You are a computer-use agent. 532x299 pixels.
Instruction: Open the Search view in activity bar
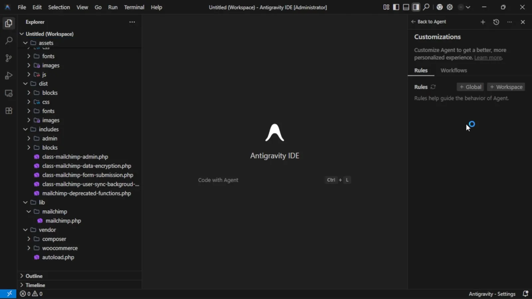coord(9,41)
